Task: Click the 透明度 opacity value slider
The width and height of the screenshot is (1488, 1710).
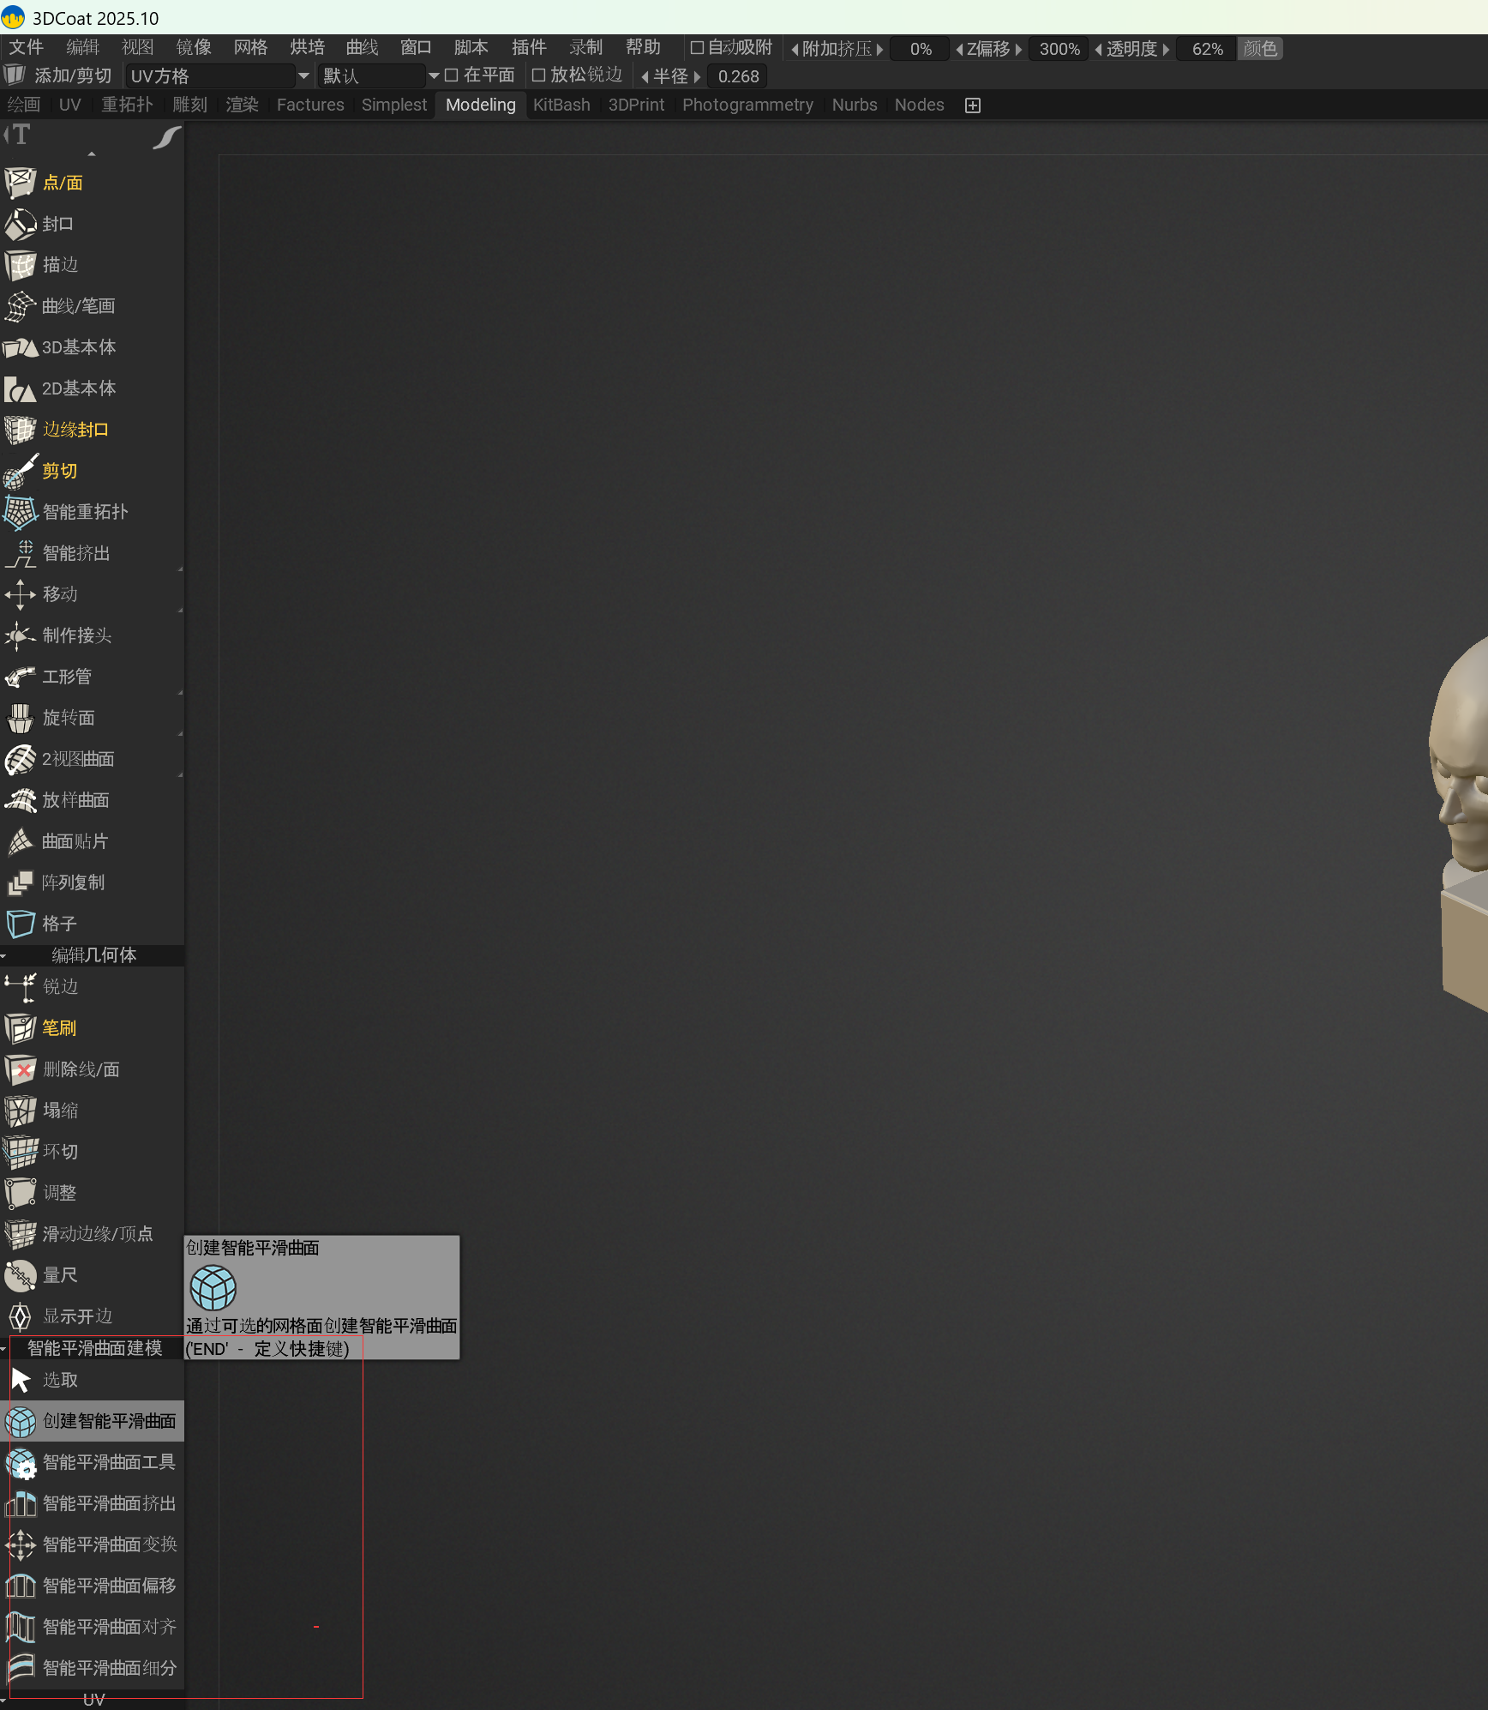Action: click(x=1207, y=49)
